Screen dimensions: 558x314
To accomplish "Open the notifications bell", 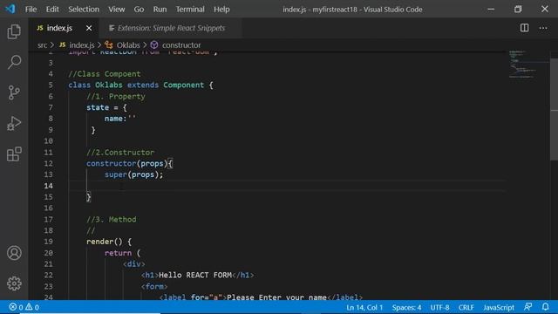I will click(545, 307).
